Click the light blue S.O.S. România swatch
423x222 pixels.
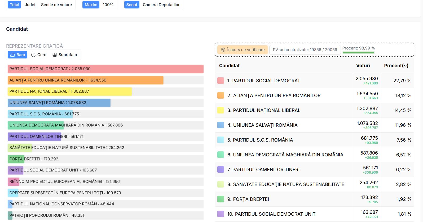coord(221,140)
